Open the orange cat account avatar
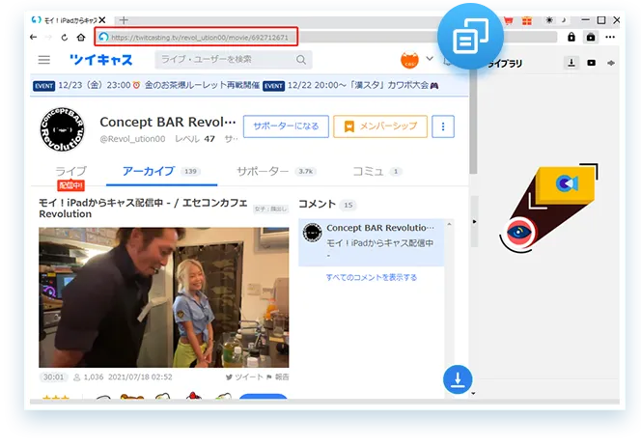The image size is (641, 447). tap(409, 60)
